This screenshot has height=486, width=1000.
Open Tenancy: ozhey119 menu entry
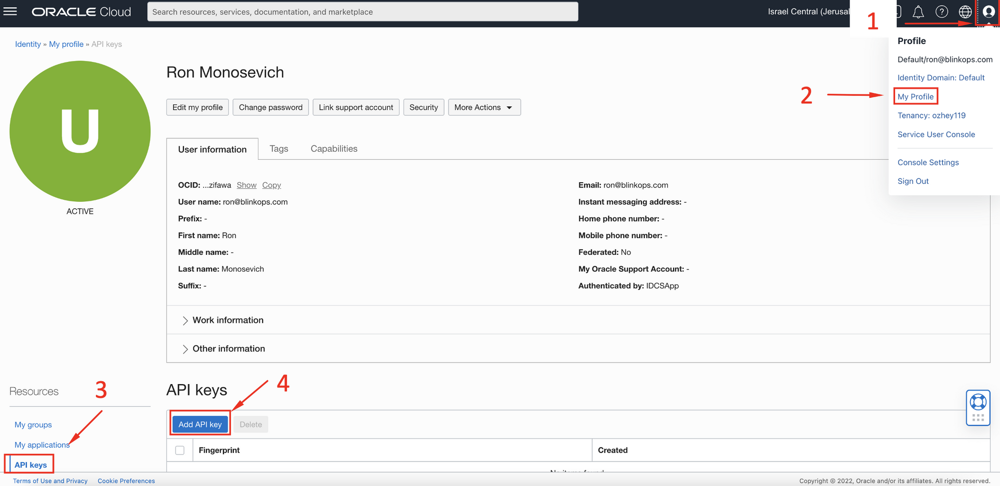coord(931,115)
